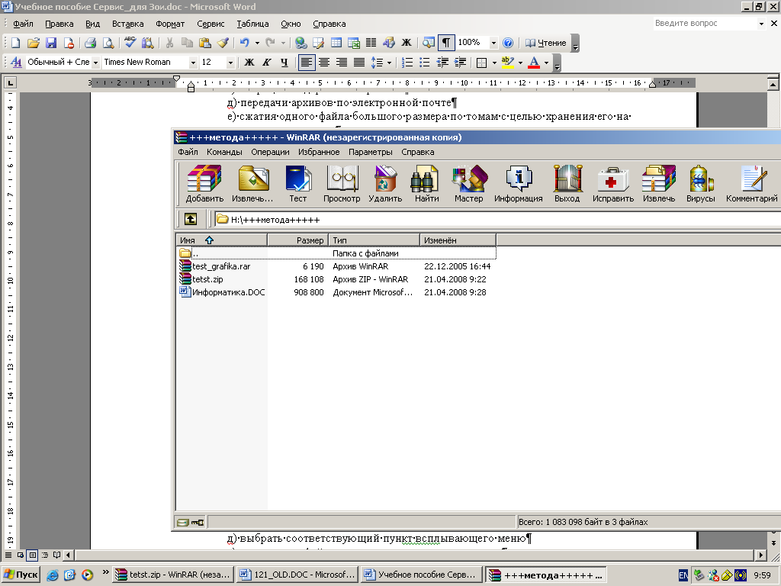Toggle show paragraph marks ¶ button

pyautogui.click(x=446, y=43)
